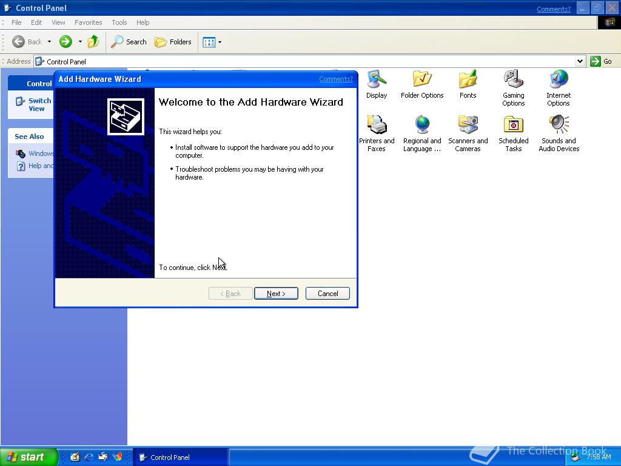Click the Help and Support question icon
Viewport: 621px width, 466px height.
tap(21, 166)
